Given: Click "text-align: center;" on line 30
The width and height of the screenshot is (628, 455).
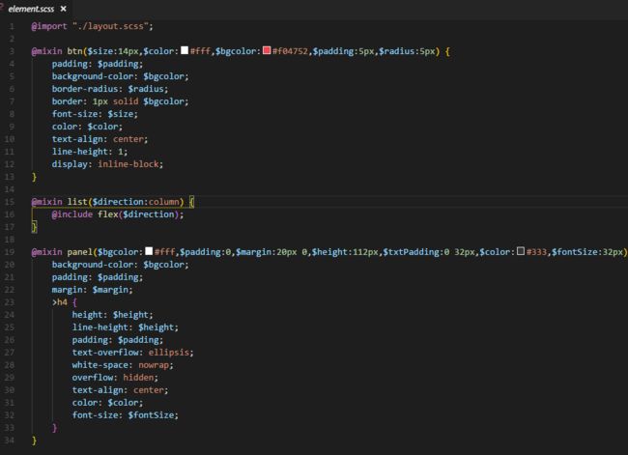Looking at the screenshot, I should click(120, 390).
